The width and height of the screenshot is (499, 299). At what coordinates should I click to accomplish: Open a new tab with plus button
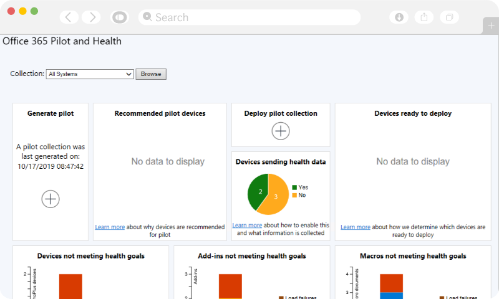(491, 26)
